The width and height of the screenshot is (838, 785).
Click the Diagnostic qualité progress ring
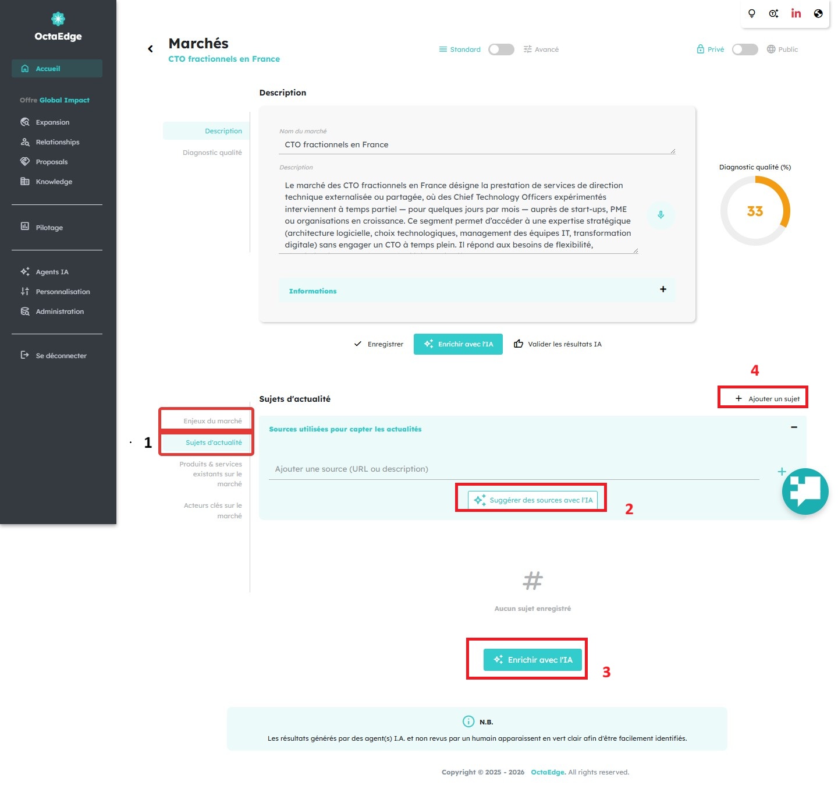pyautogui.click(x=755, y=211)
